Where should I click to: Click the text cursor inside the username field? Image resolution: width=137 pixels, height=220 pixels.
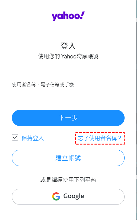point(12,93)
